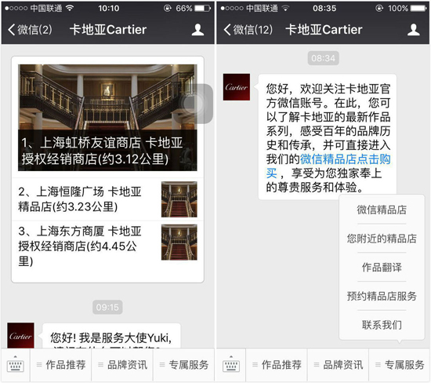Go back via 微信(2) arrow
The image size is (431, 383).
pyautogui.click(x=30, y=30)
